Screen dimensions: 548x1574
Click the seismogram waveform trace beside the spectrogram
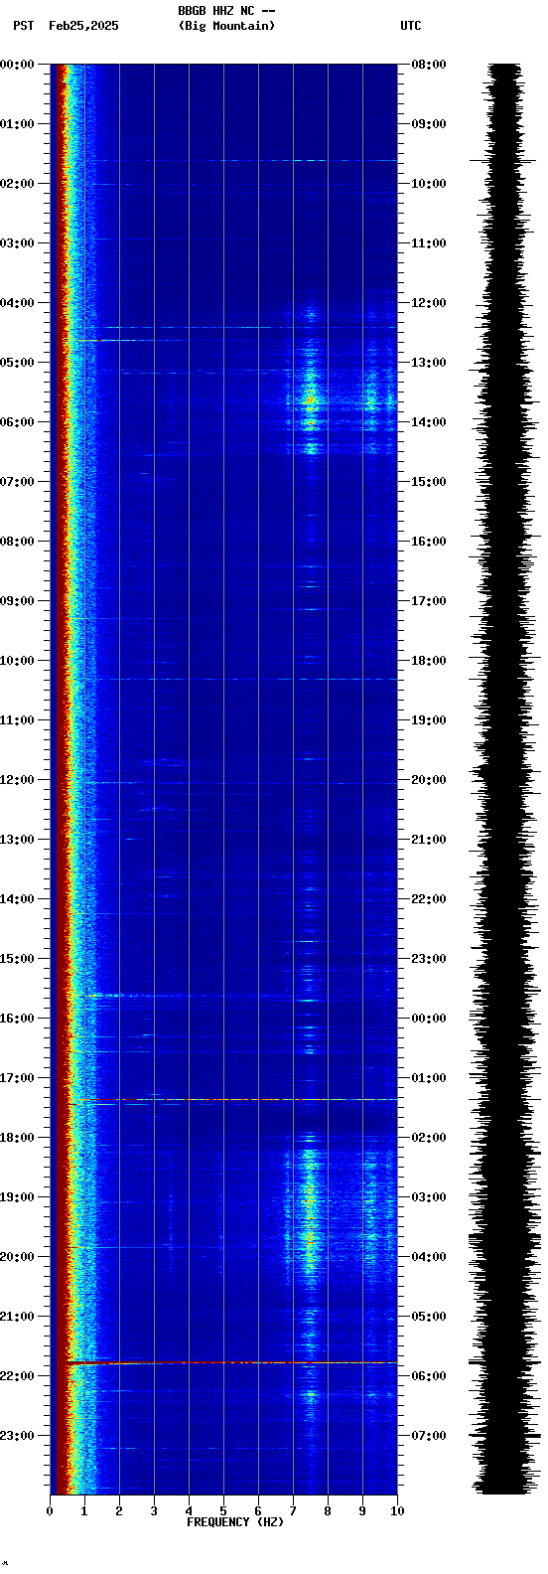(x=505, y=779)
